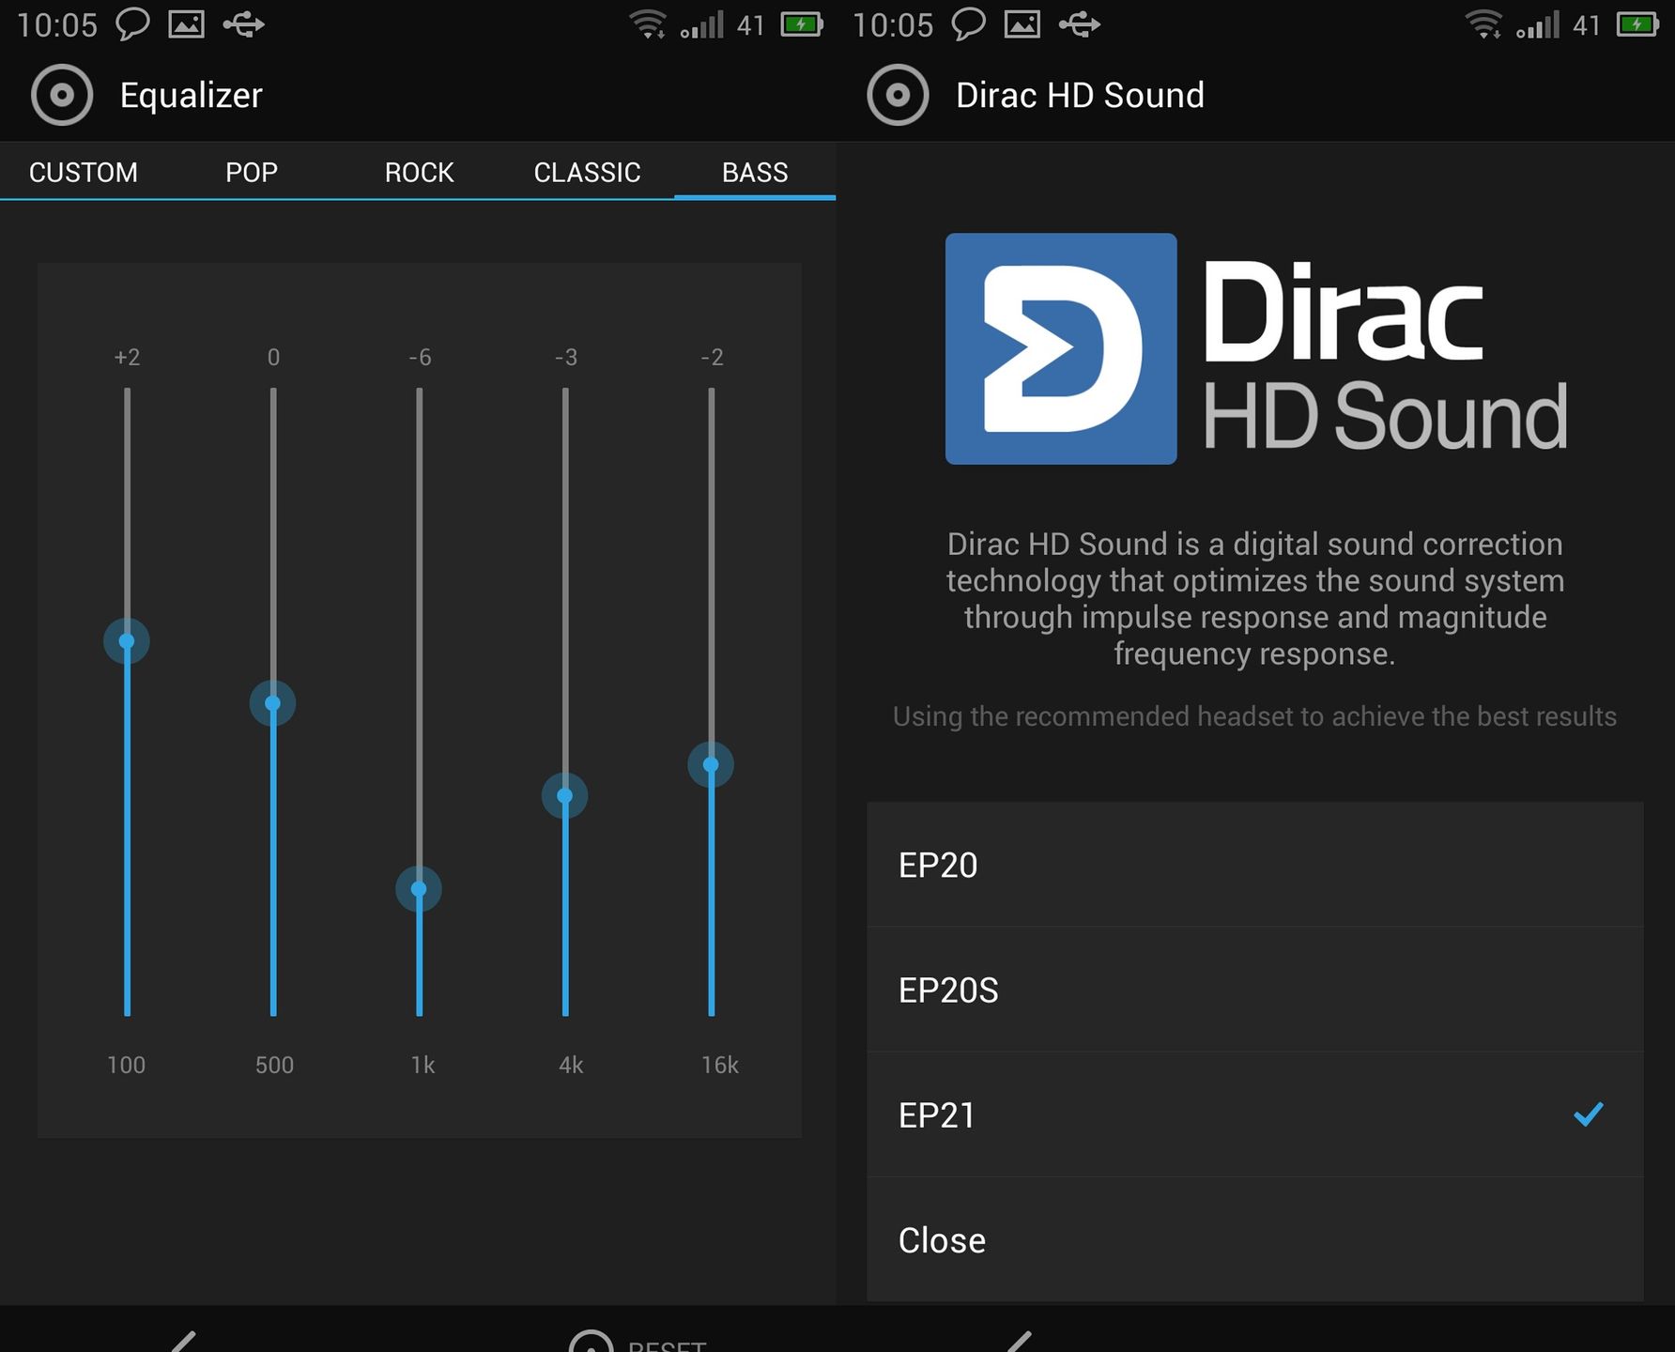Image resolution: width=1675 pixels, height=1352 pixels.
Task: Tap the blue checkmark beside EP21
Action: click(x=1589, y=1114)
